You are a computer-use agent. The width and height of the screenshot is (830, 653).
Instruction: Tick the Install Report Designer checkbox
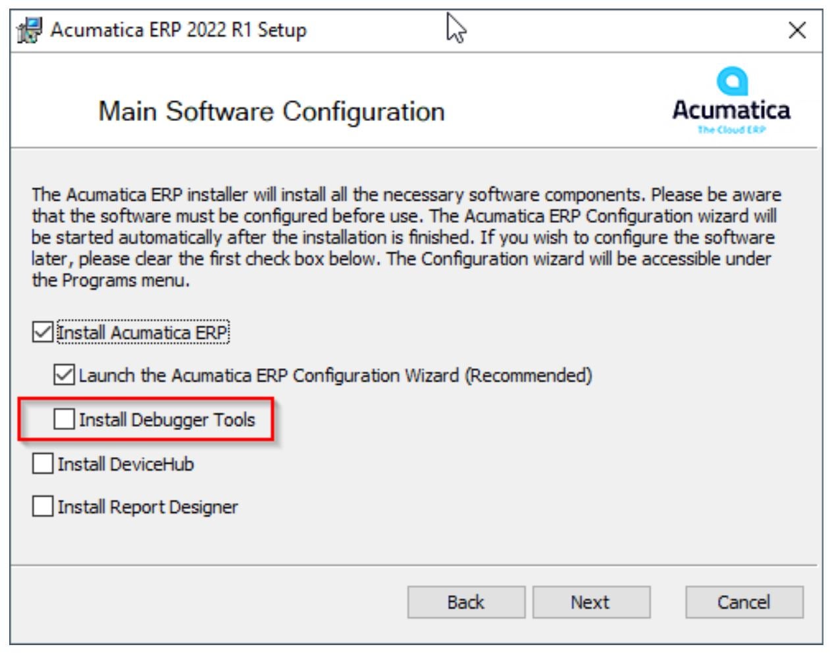(x=43, y=506)
